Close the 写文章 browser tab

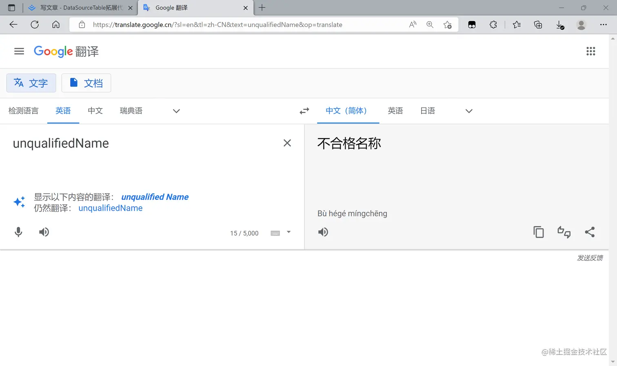[x=130, y=8]
